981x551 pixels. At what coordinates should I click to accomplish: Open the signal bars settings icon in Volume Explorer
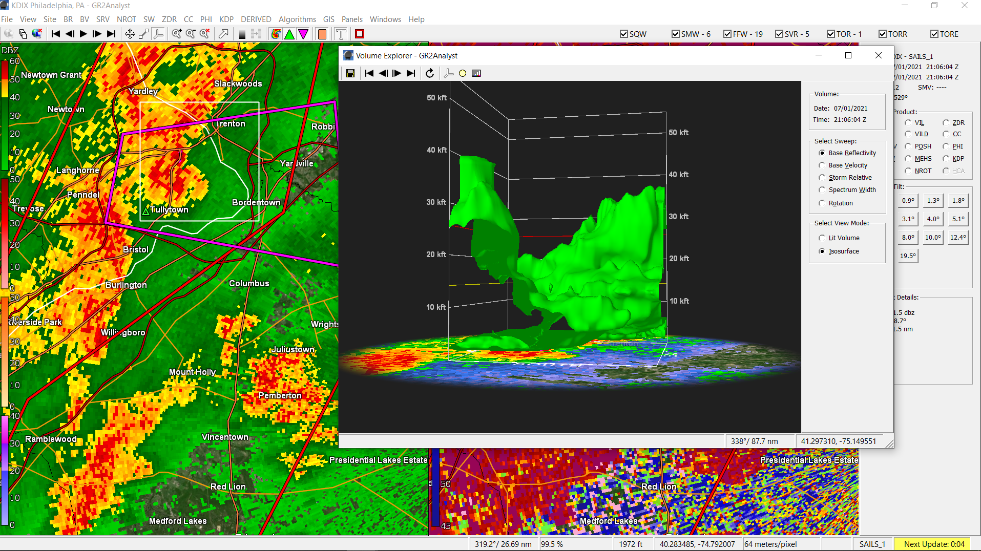point(476,73)
